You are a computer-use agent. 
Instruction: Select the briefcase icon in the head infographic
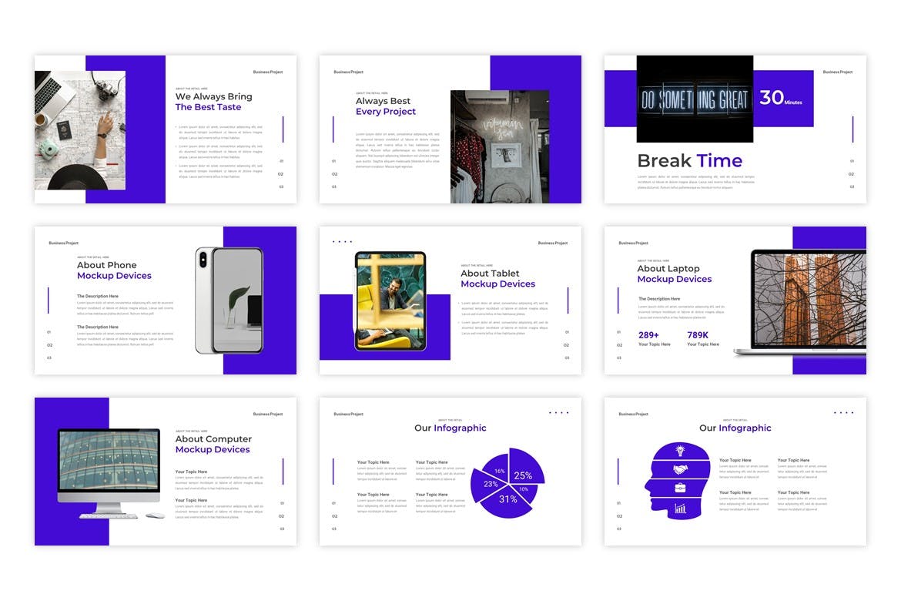681,488
